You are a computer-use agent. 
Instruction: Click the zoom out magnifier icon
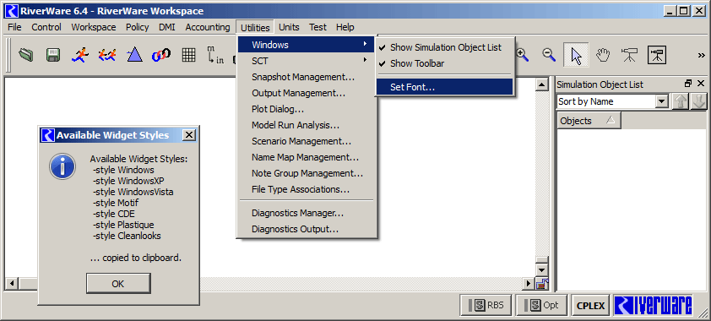pos(549,55)
